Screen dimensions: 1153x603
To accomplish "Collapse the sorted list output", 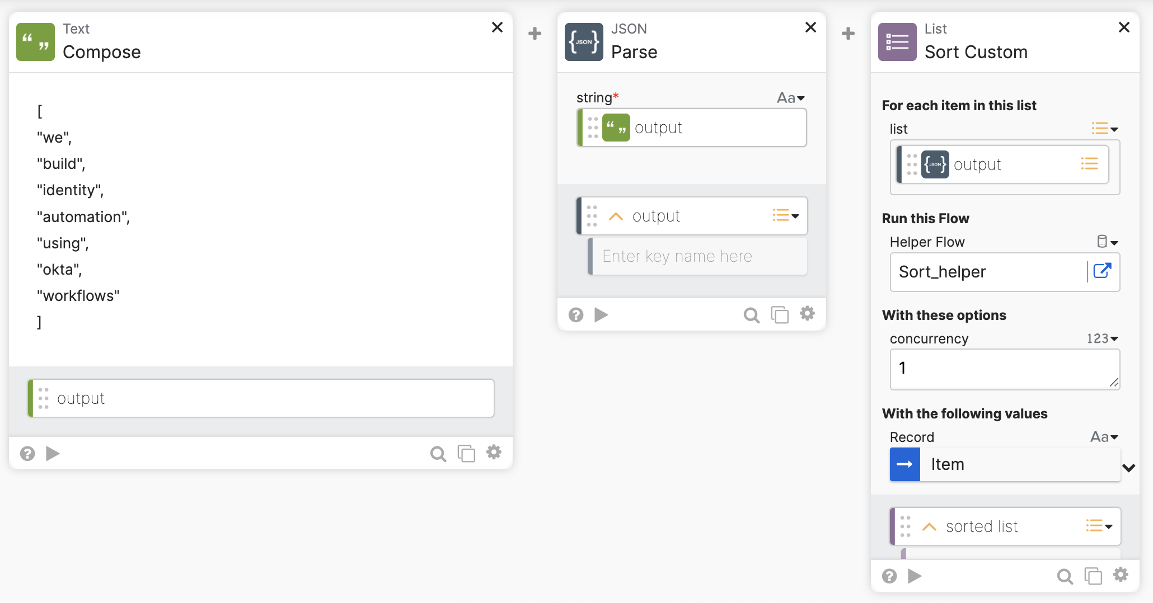I will [x=929, y=527].
